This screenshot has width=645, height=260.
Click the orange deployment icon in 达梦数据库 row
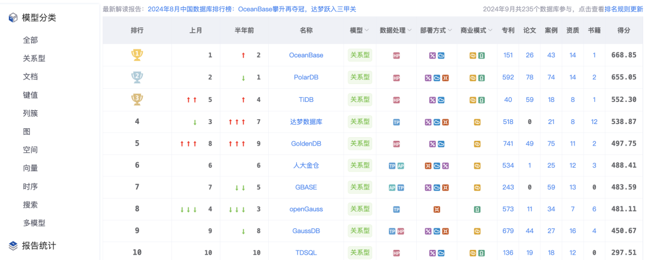[x=445, y=122]
